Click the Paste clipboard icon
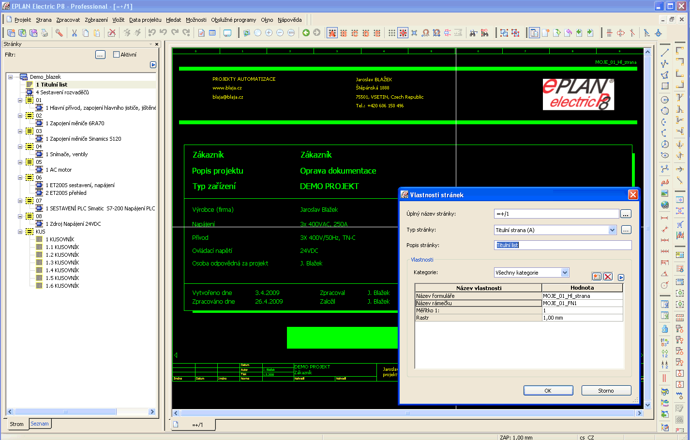 point(97,33)
